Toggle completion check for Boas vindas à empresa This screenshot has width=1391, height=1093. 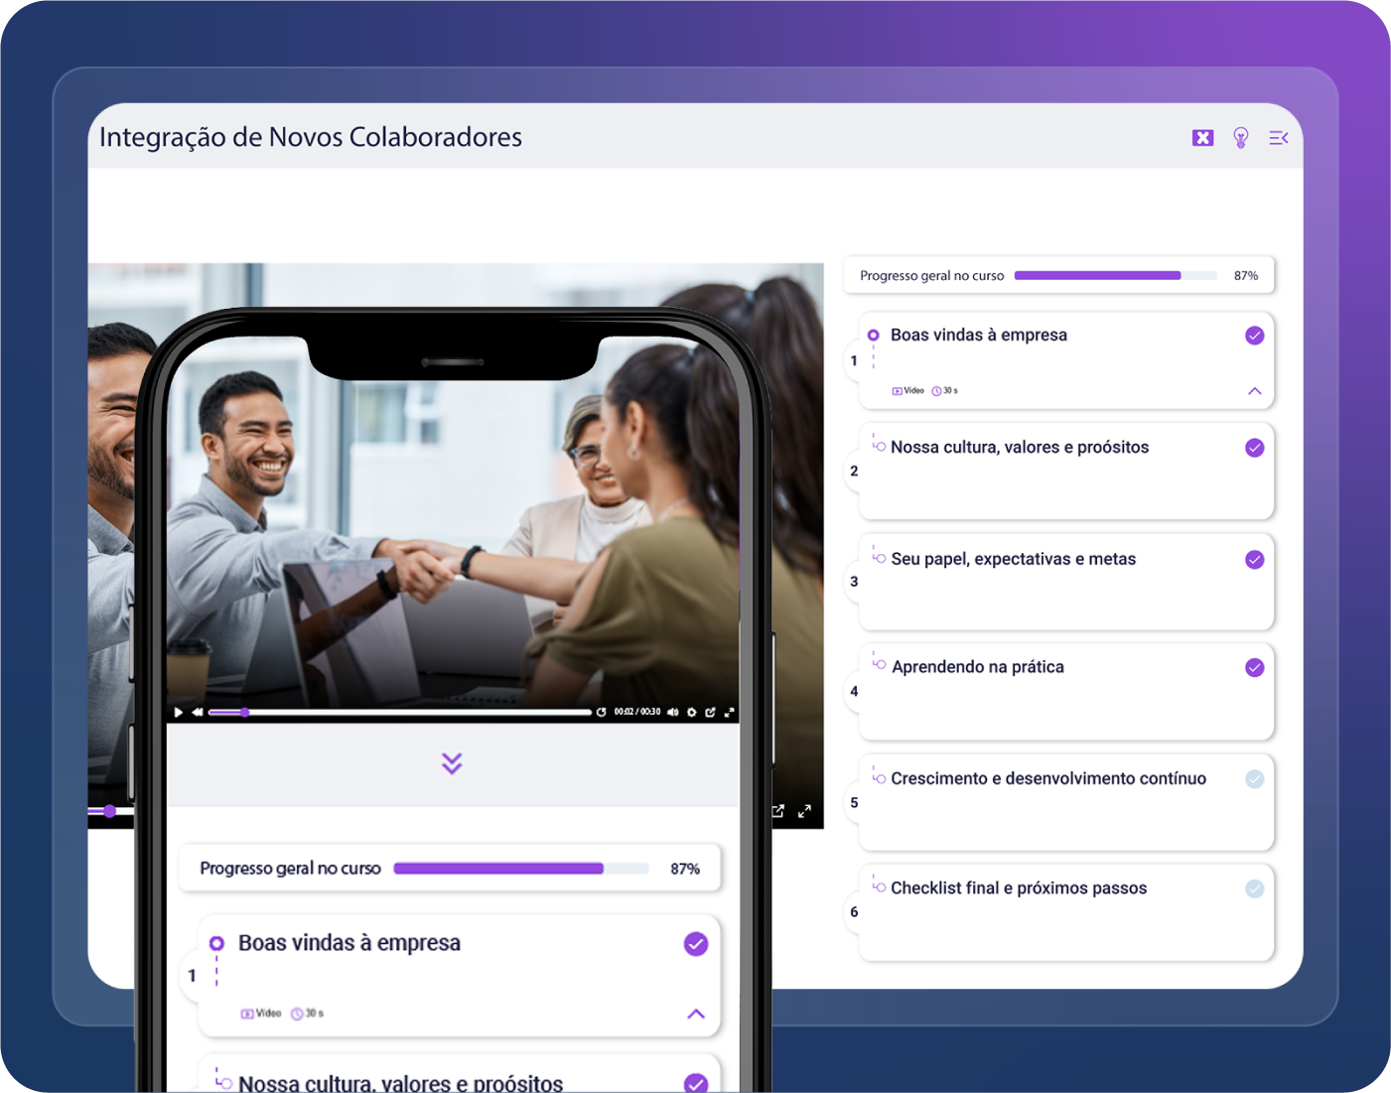(x=1255, y=336)
